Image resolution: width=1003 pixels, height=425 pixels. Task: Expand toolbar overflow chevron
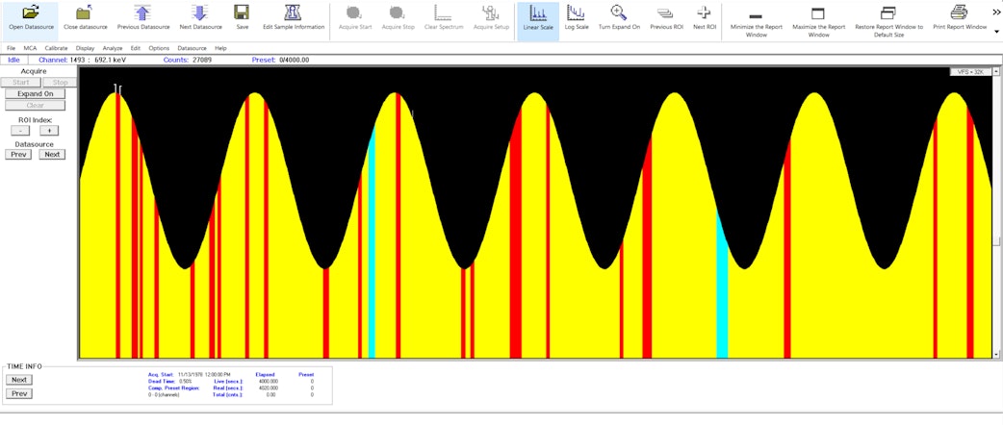[x=995, y=12]
